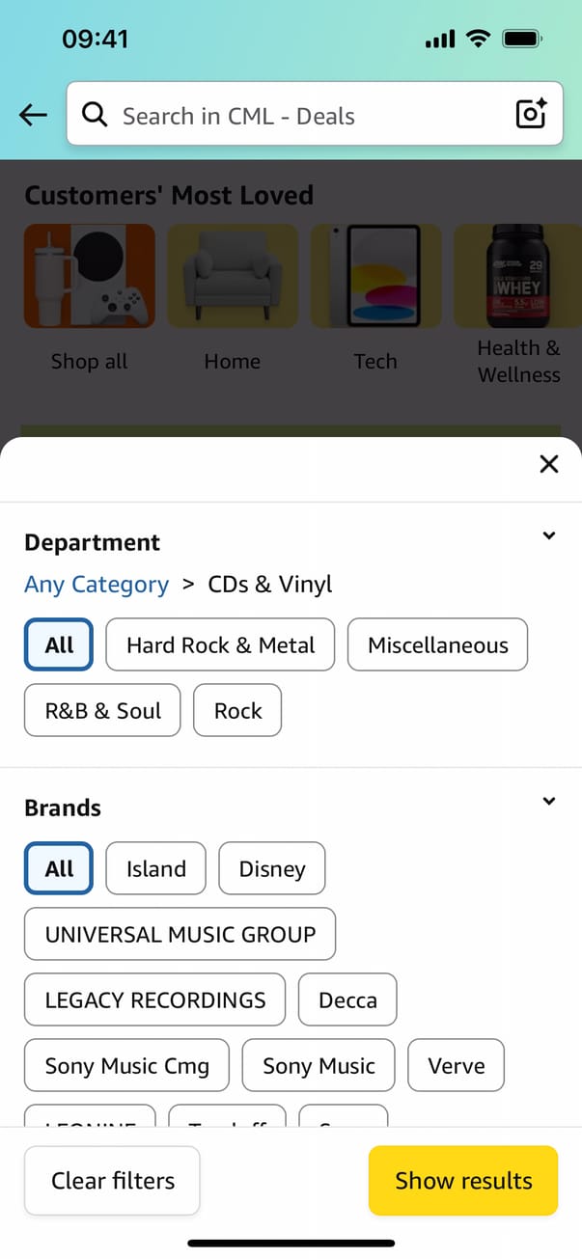Open the Home armchair category icon

coord(233,276)
